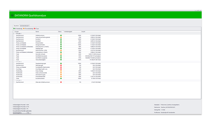Click the status icon for Schriftbild (Langtexte)
The height and width of the screenshot is (124, 211).
pyautogui.click(x=61, y=58)
